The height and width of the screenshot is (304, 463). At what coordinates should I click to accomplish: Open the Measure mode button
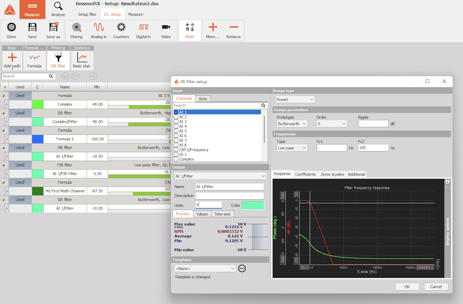point(32,9)
